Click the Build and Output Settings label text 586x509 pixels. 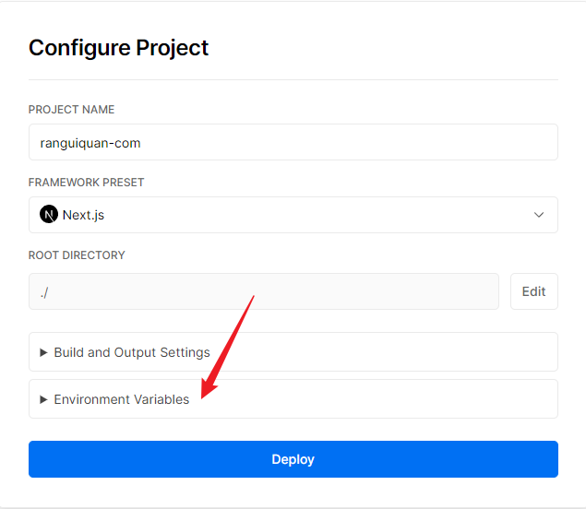click(132, 352)
